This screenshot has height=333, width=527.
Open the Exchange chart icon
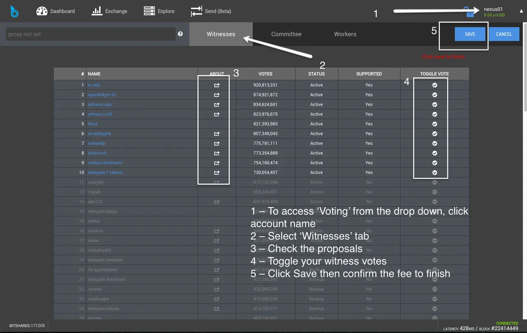97,11
